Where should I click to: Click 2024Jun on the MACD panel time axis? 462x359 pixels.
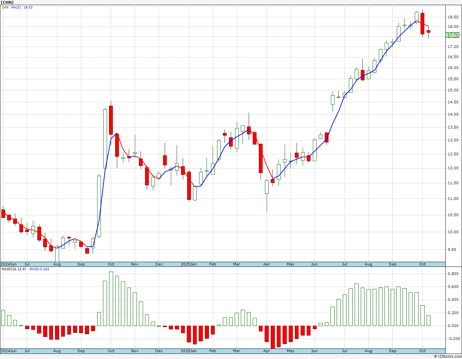pyautogui.click(x=8, y=351)
